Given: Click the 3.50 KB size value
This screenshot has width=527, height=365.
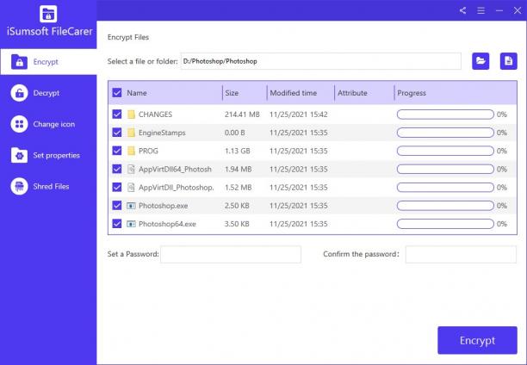Looking at the screenshot, I should coord(237,224).
